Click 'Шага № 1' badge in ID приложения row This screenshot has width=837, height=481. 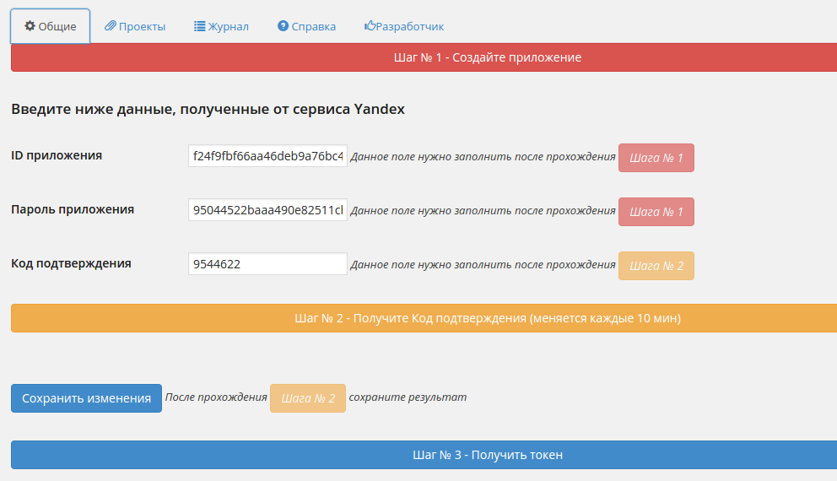coord(656,158)
